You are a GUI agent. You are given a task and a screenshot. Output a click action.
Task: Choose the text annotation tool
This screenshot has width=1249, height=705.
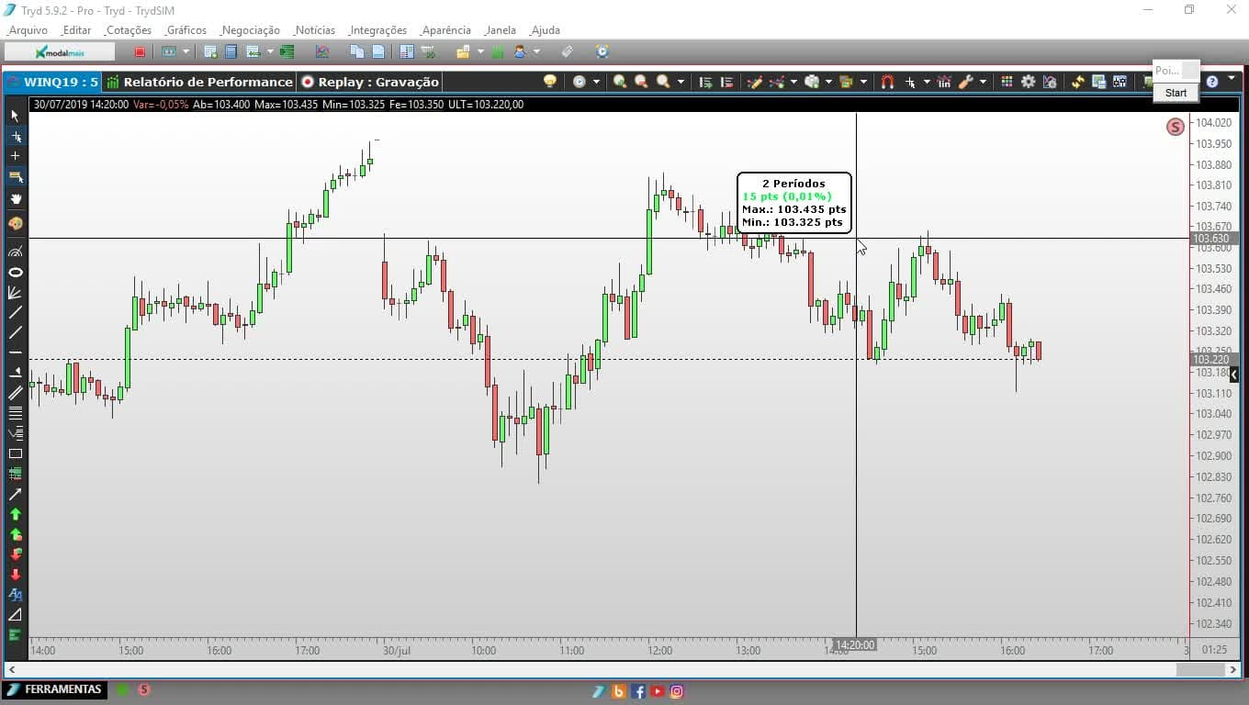tap(15, 595)
